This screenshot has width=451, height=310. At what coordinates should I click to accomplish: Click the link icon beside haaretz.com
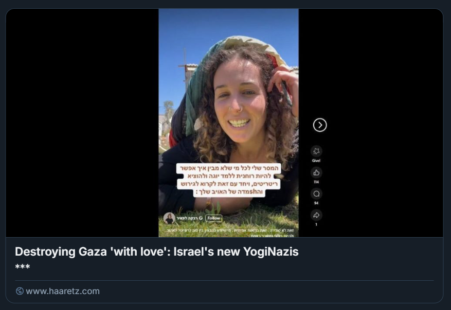pyautogui.click(x=20, y=291)
